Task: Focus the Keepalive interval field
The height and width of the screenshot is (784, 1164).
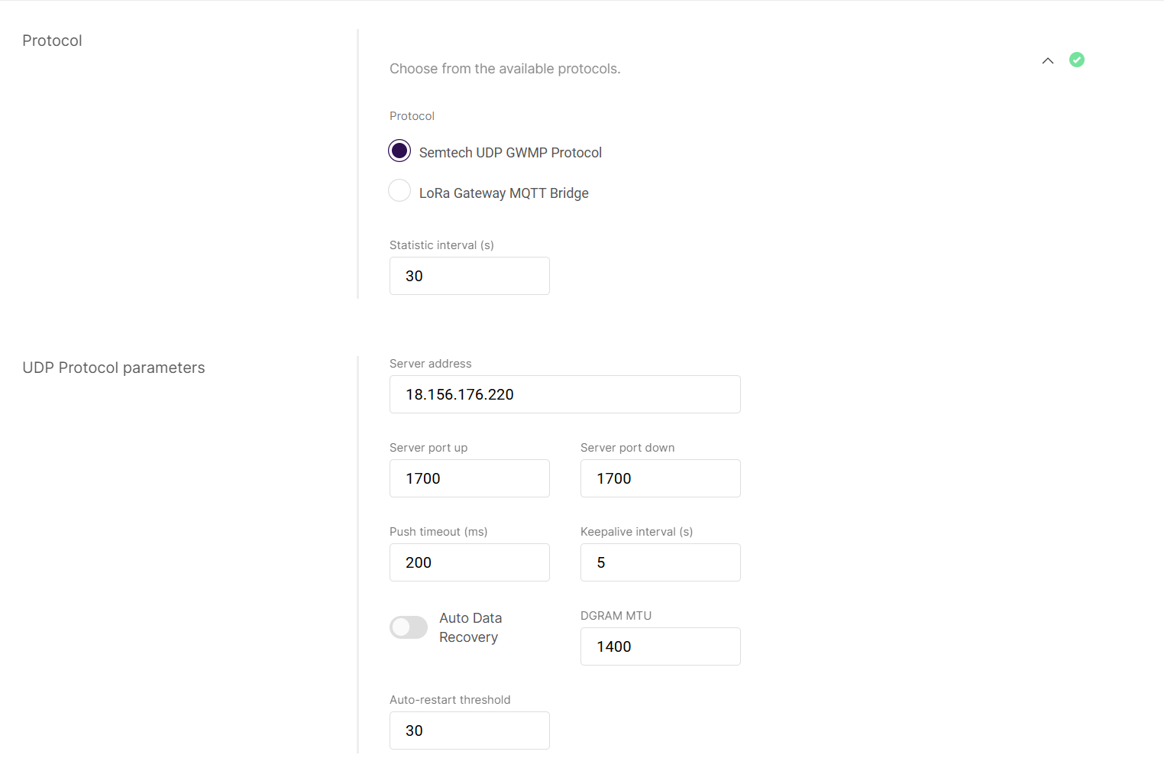Action: [660, 562]
